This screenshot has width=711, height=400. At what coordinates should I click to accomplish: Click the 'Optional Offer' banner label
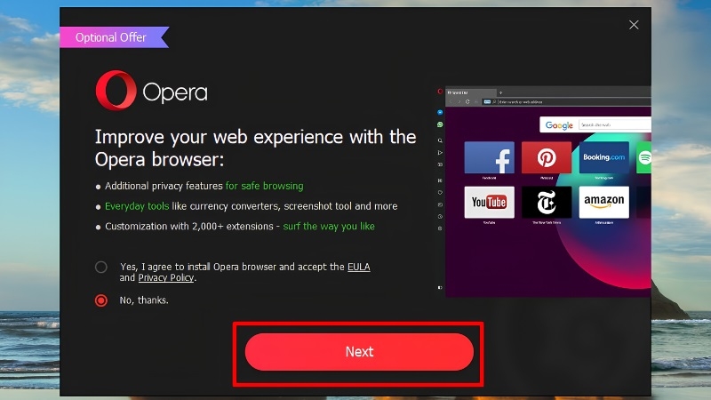coord(111,37)
